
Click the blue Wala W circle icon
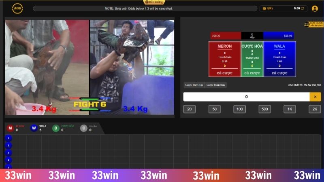[x=34, y=128]
